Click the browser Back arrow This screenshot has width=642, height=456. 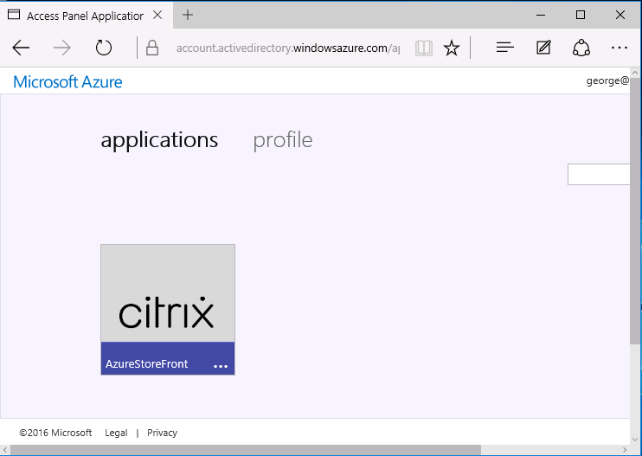click(21, 48)
